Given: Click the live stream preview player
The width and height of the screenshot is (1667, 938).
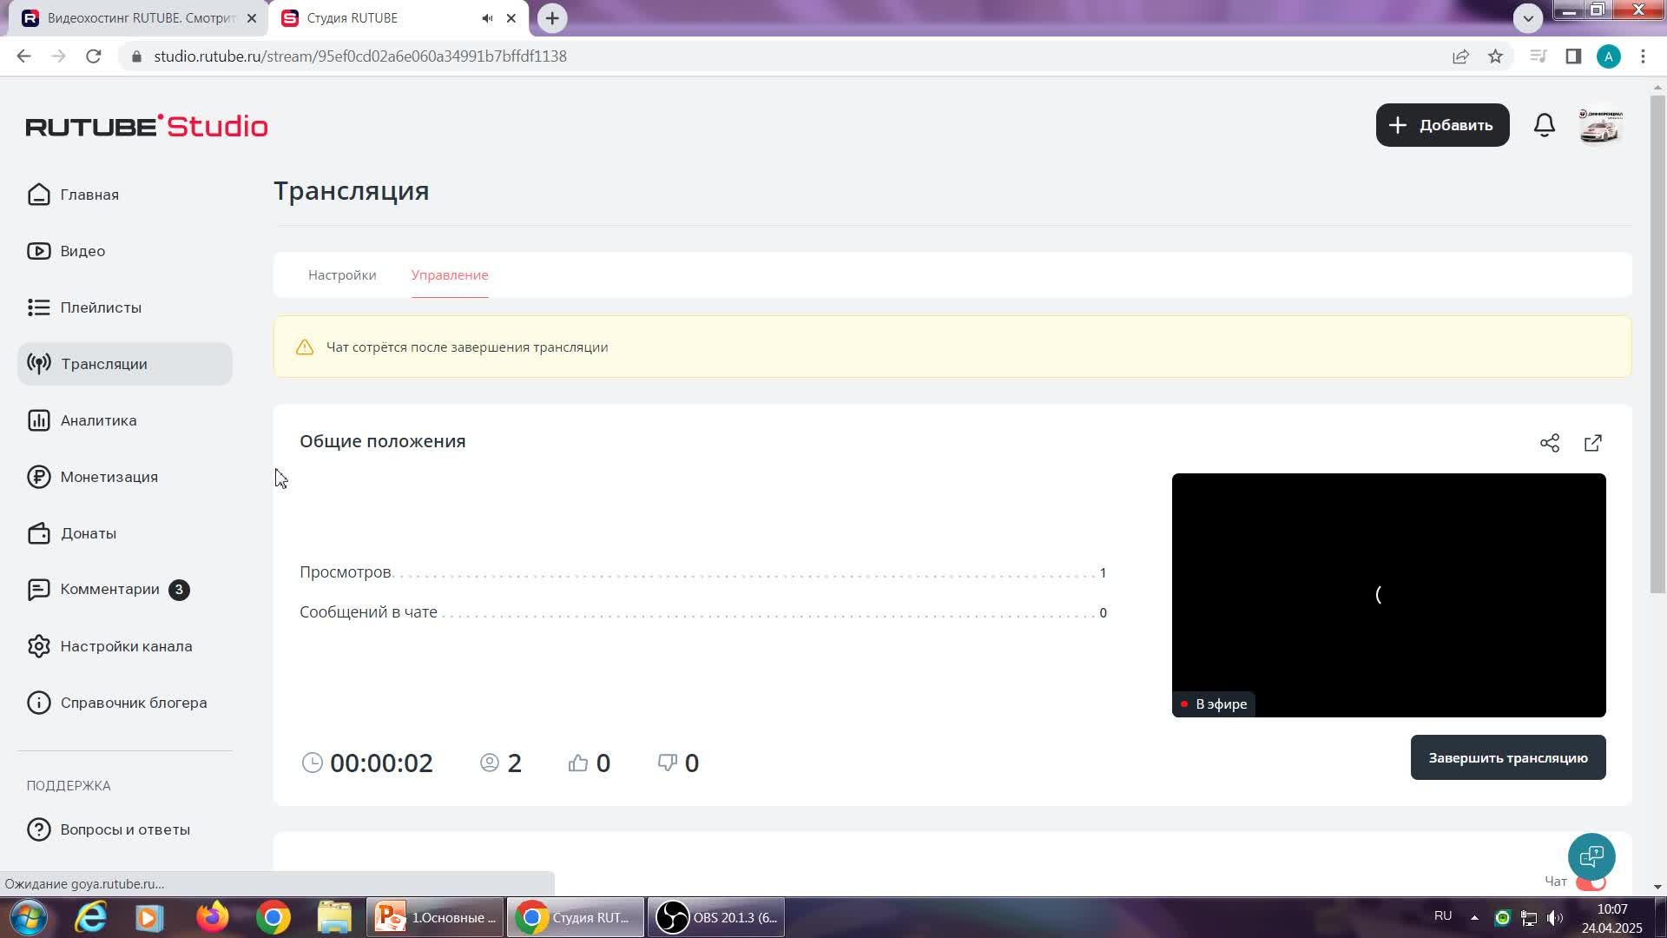Looking at the screenshot, I should click(1387, 595).
